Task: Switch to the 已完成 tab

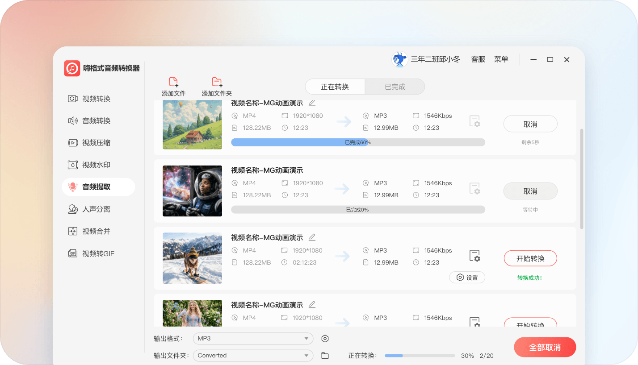Action: (395, 87)
